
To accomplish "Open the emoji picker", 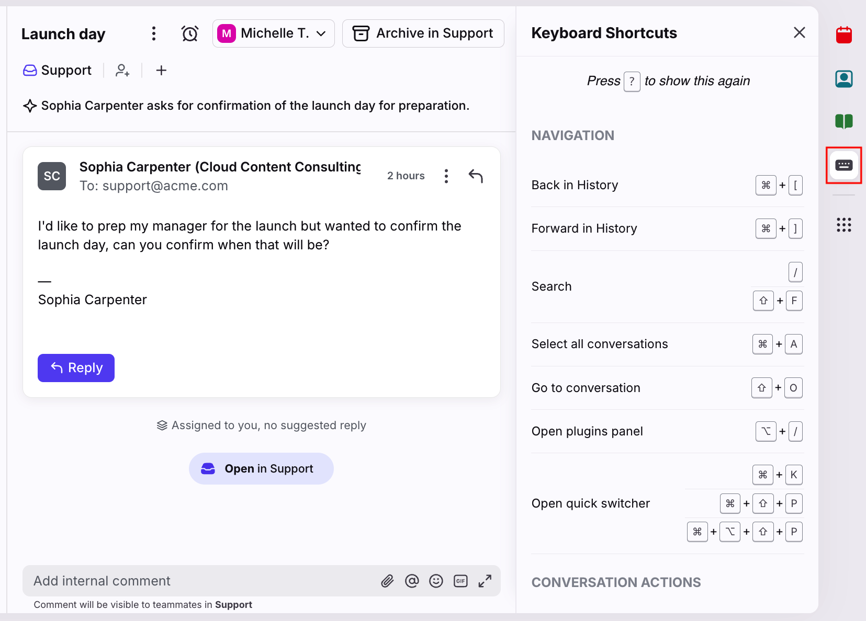I will point(436,581).
